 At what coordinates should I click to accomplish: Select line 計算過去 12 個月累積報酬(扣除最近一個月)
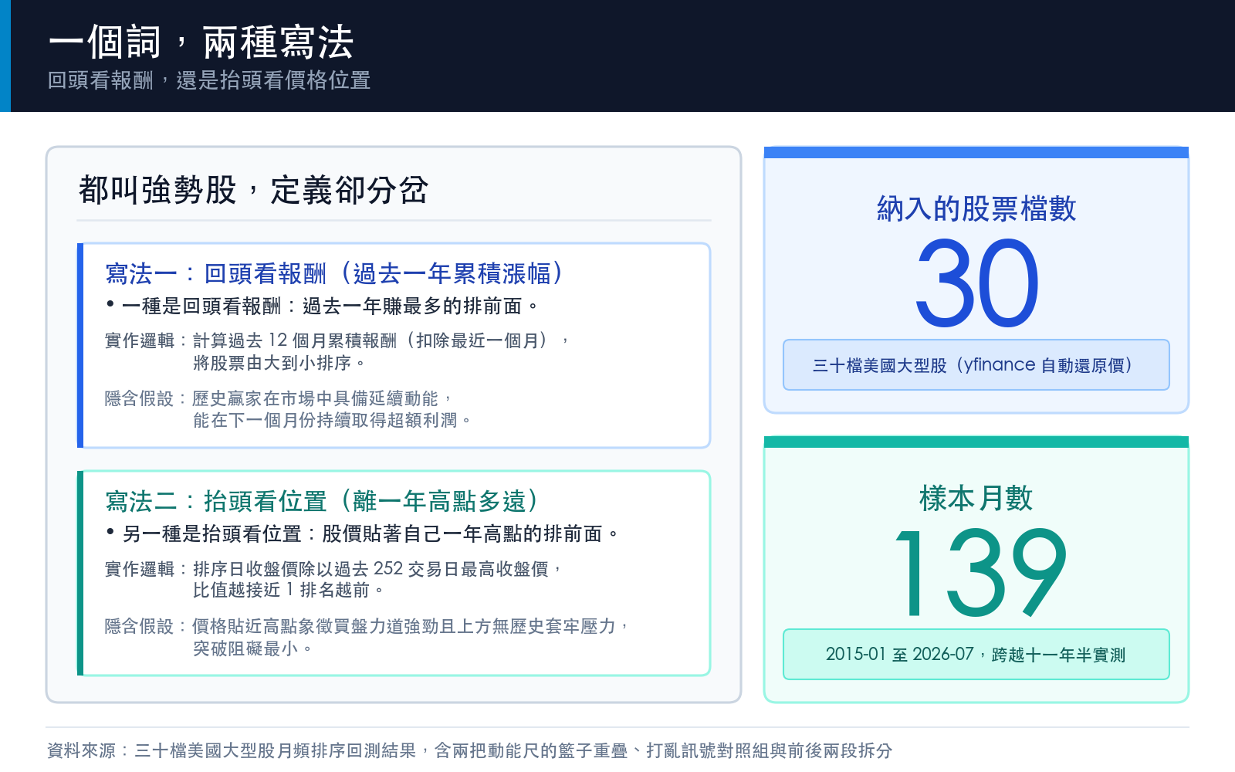click(x=381, y=340)
